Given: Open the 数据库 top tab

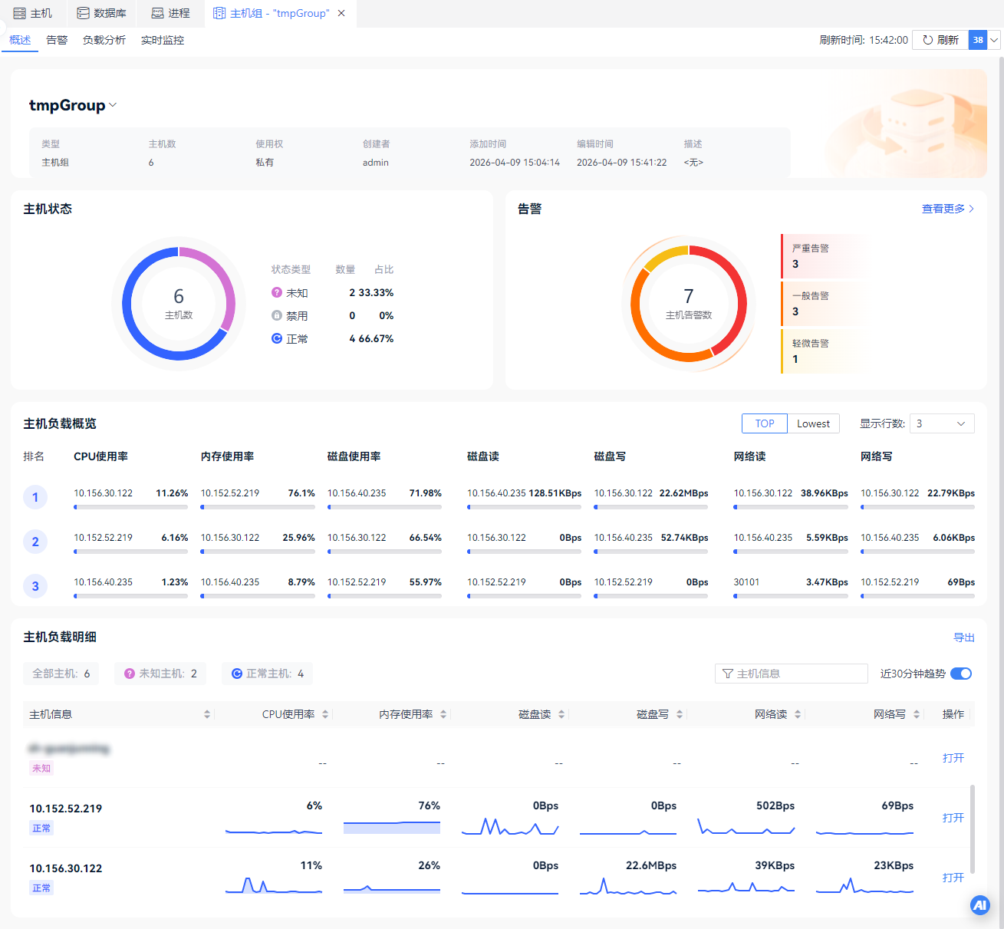Looking at the screenshot, I should point(101,13).
